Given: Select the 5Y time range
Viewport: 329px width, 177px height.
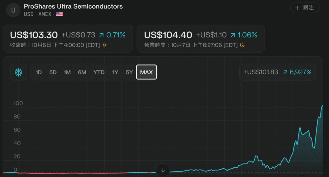Looking at the screenshot, I should (x=129, y=72).
